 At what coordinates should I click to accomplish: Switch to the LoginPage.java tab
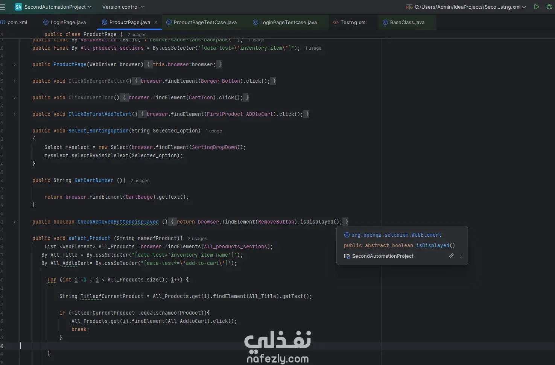(64, 22)
